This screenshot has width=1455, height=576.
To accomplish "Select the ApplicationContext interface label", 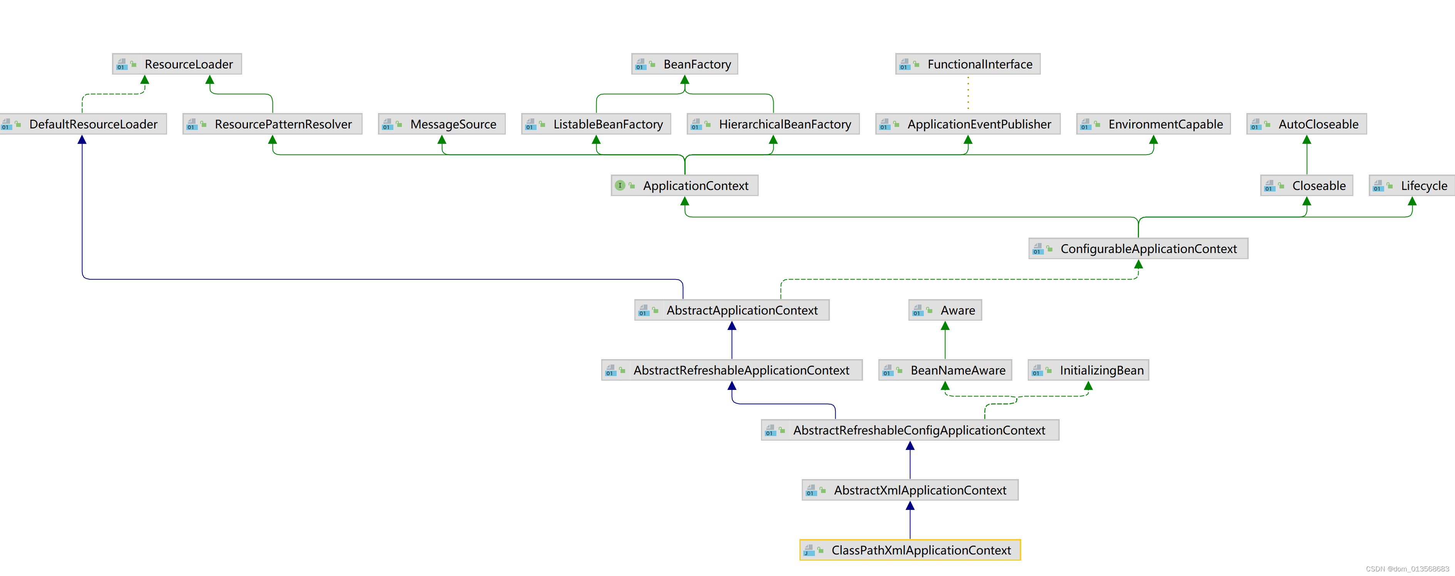I will (695, 186).
